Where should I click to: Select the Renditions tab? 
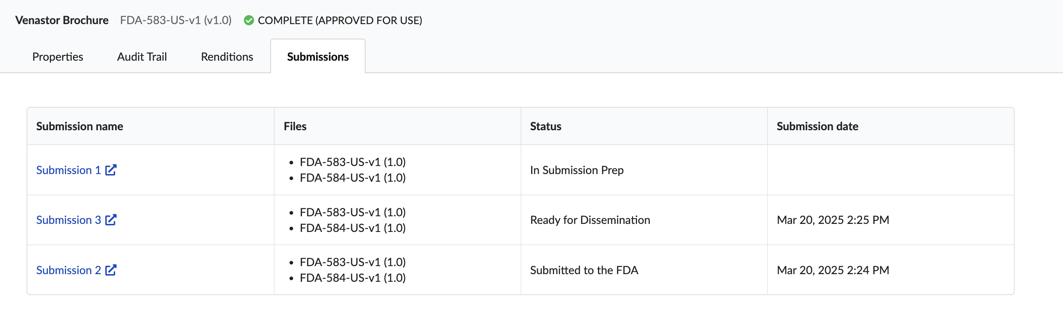point(227,56)
